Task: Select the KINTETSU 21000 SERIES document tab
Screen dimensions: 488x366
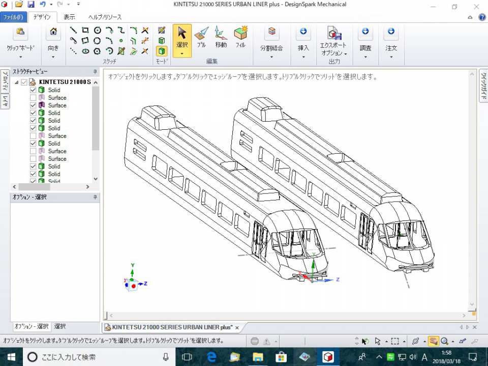Action: (x=171, y=327)
